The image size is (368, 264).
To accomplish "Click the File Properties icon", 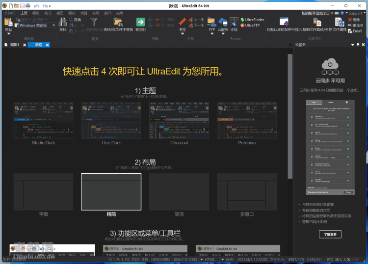I will tap(340, 22).
